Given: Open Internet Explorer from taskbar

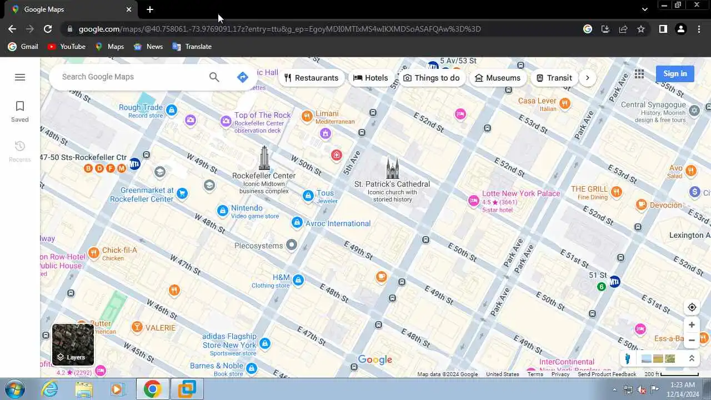Looking at the screenshot, I should pyautogui.click(x=50, y=389).
